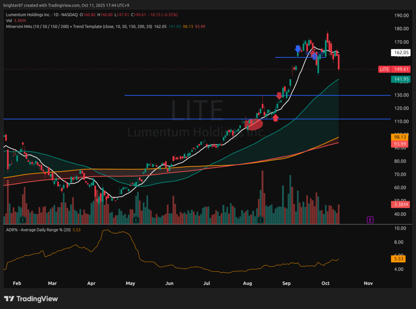Click the May label on time axis

point(130,283)
